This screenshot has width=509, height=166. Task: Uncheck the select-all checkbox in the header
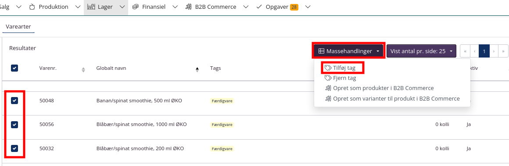(14, 68)
